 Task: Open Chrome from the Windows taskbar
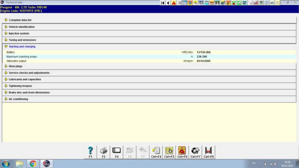click(33, 163)
